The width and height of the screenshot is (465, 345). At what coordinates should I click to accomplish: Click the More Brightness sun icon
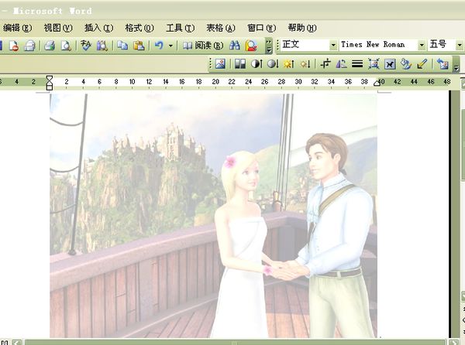[289, 64]
